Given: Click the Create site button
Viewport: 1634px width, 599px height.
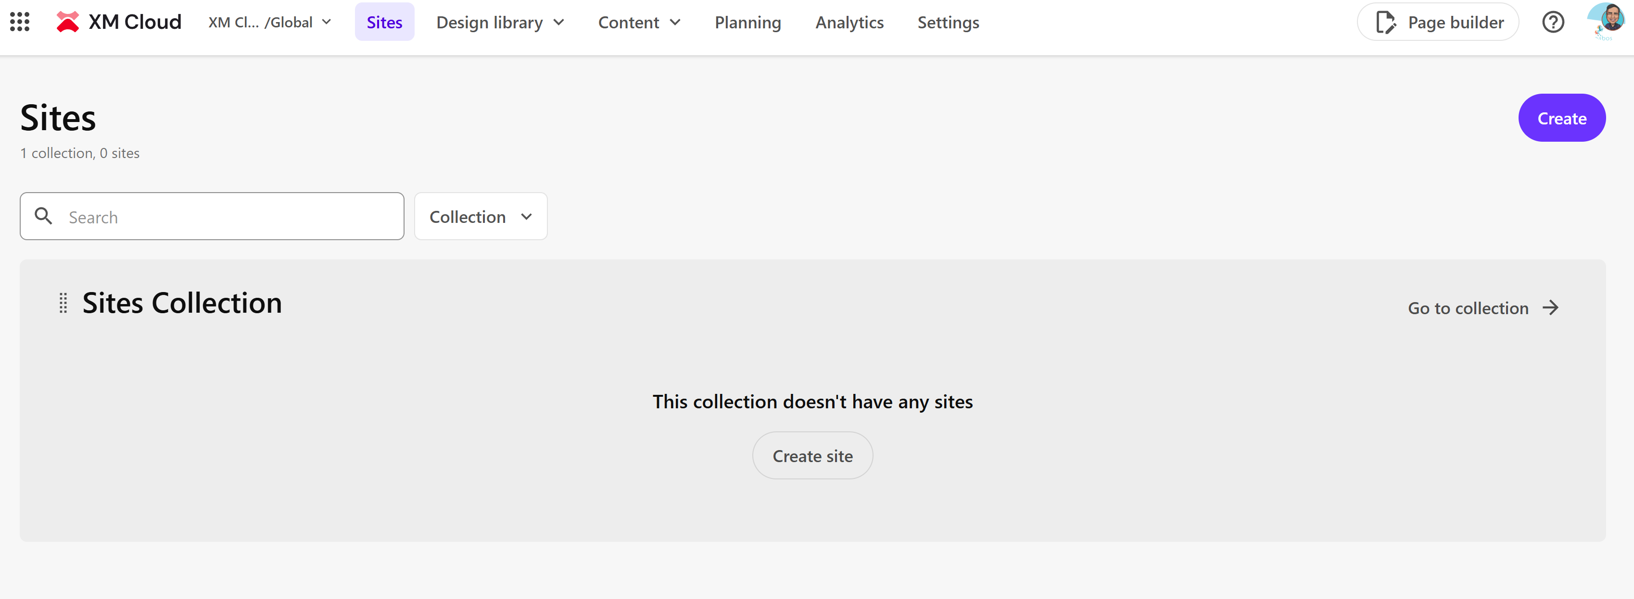Looking at the screenshot, I should 812,455.
